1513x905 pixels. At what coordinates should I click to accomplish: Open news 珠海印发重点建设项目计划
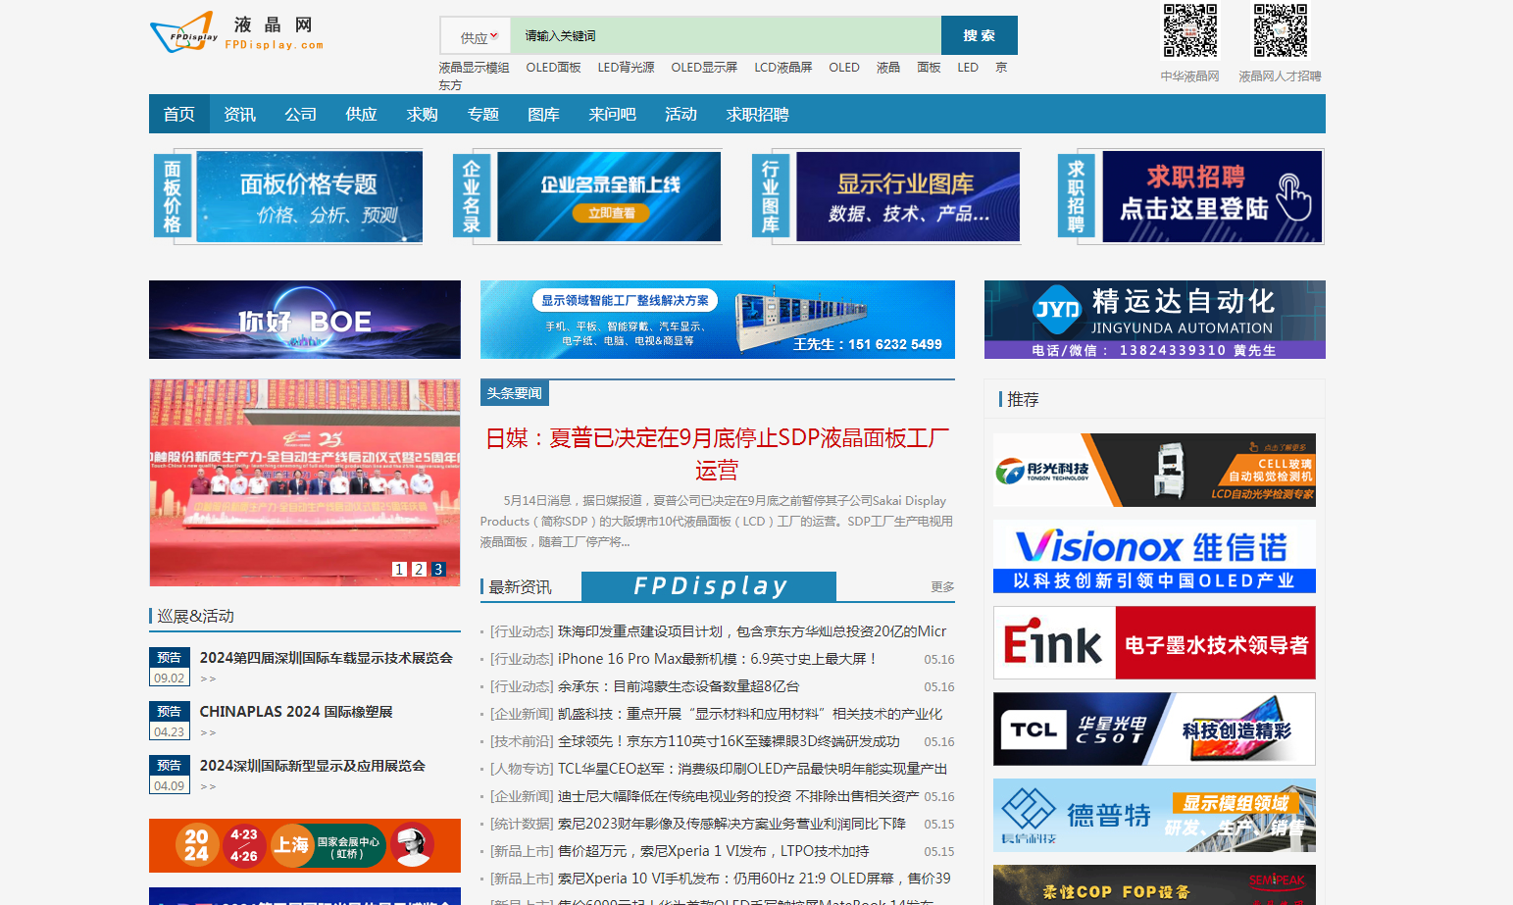tap(752, 631)
